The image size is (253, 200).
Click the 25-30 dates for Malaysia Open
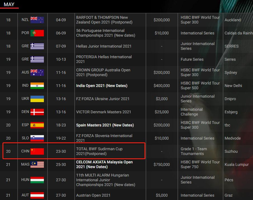(61, 164)
